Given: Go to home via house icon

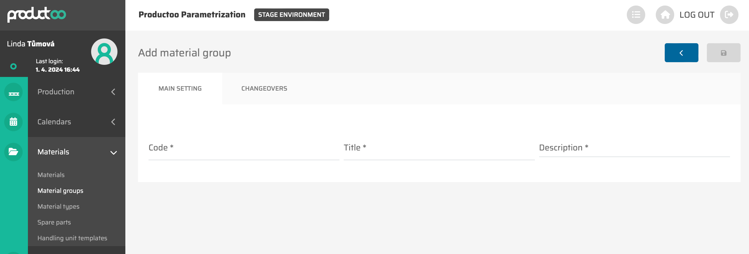Looking at the screenshot, I should click(x=665, y=14).
